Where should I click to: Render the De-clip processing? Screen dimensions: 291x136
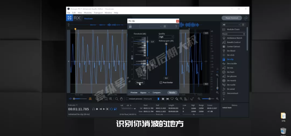click(172, 93)
